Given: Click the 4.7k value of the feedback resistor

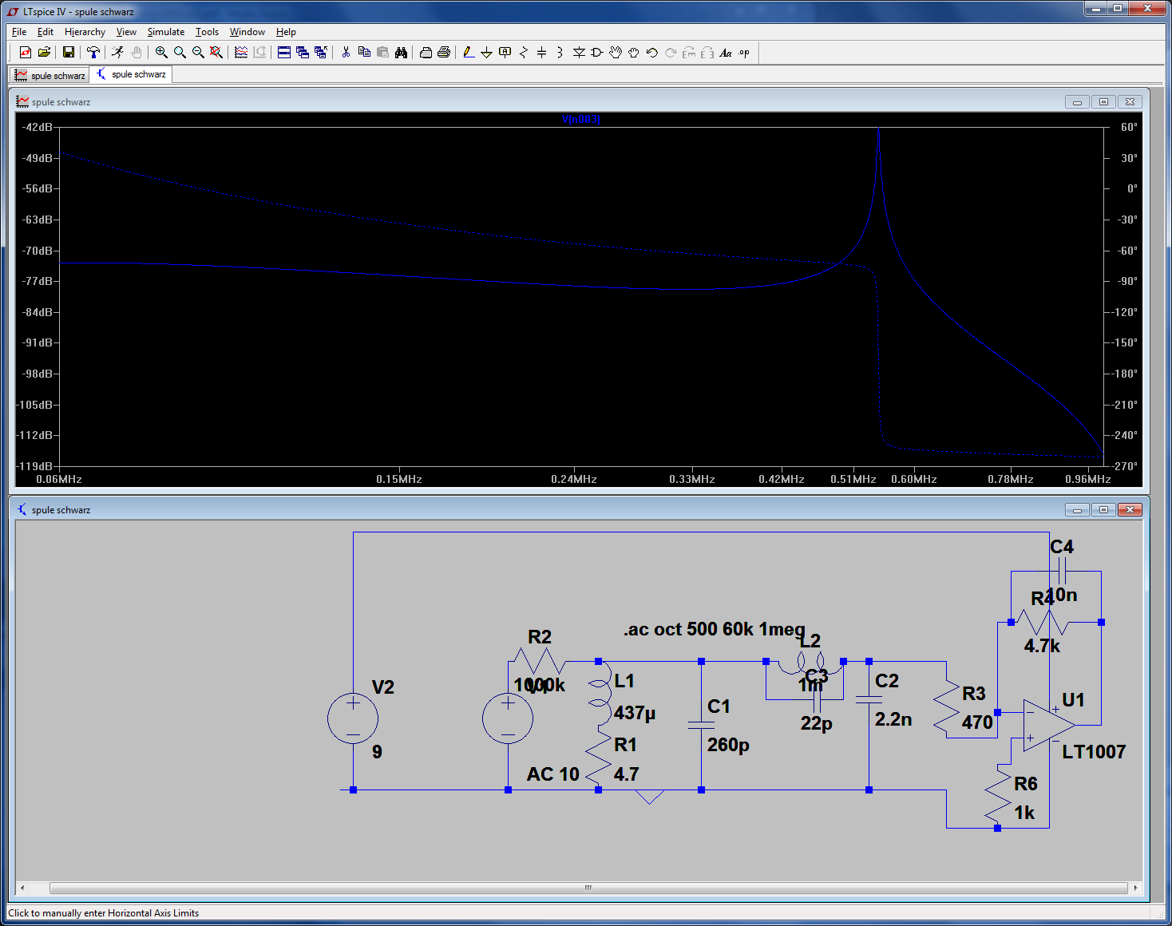Looking at the screenshot, I should click(1042, 647).
